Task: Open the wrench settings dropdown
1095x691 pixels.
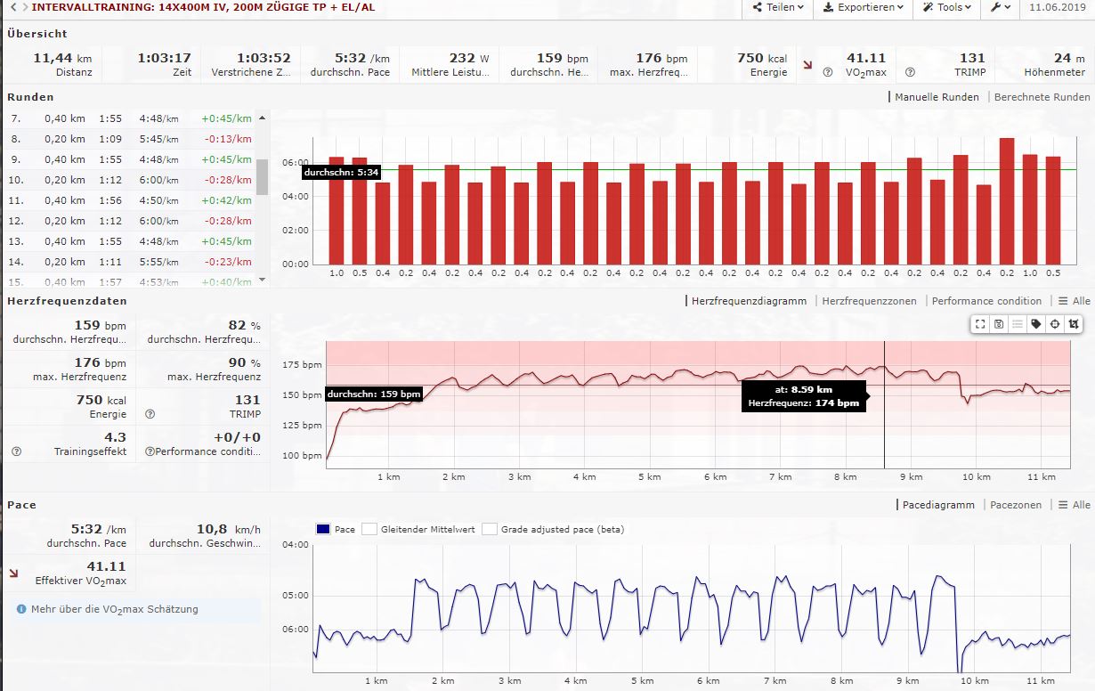Action: click(1001, 7)
